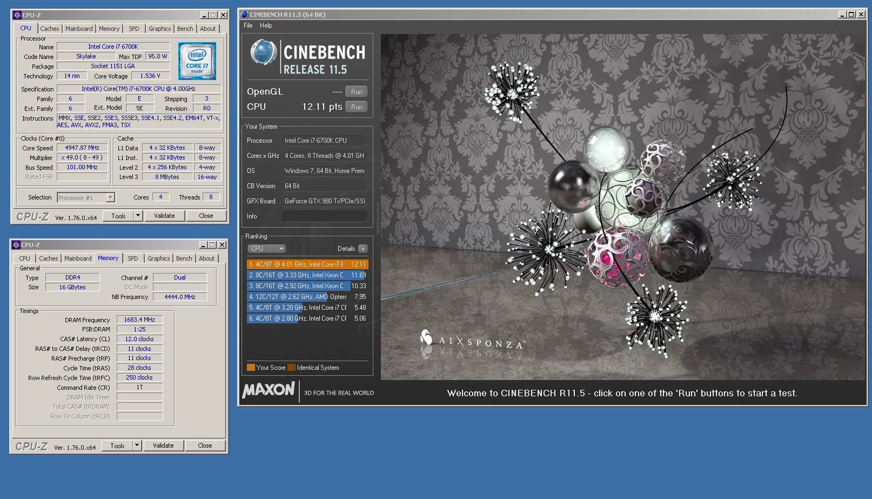Switch to Caches tab in top CPU-Z
Screen dimensions: 872x499
click(x=50, y=29)
